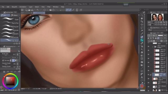Open the layer opacity value stepper
The height and width of the screenshot is (94, 168).
pos(167,36)
